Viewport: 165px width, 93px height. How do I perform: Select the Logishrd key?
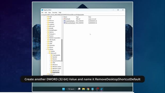pyautogui.click(x=52, y=25)
